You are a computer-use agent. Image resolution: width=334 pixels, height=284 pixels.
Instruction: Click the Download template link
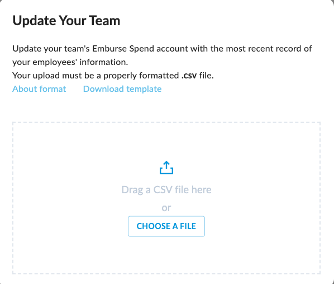[x=122, y=89]
